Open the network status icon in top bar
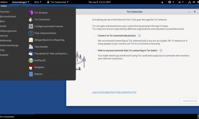Image resolution: width=199 pixels, height=119 pixels. click(x=189, y=2)
